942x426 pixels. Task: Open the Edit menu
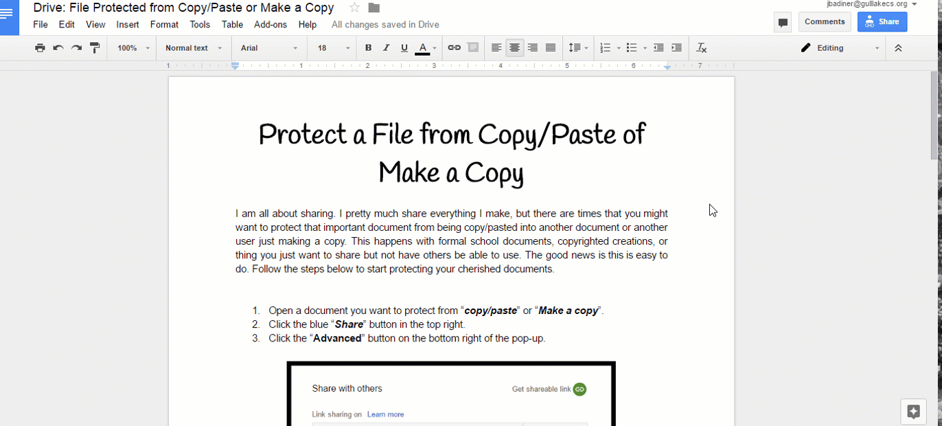coord(67,25)
